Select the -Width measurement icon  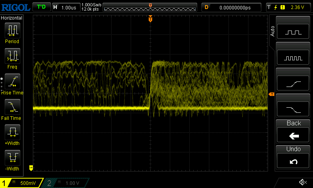point(12,158)
